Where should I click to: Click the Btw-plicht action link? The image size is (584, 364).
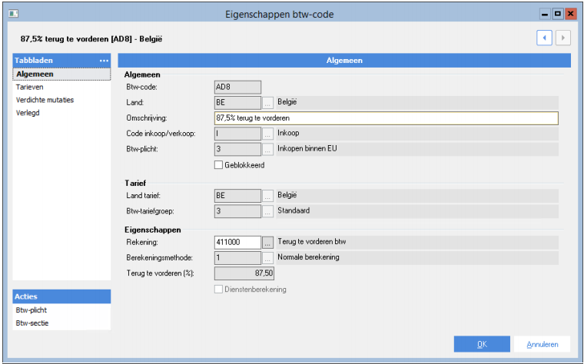(x=32, y=310)
